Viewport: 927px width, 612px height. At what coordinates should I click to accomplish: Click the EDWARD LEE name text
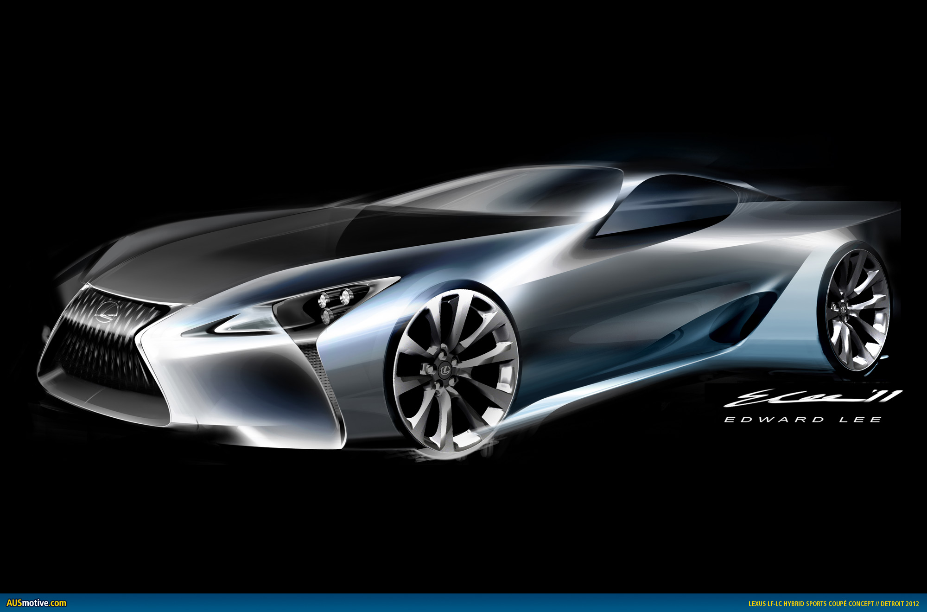coord(802,420)
